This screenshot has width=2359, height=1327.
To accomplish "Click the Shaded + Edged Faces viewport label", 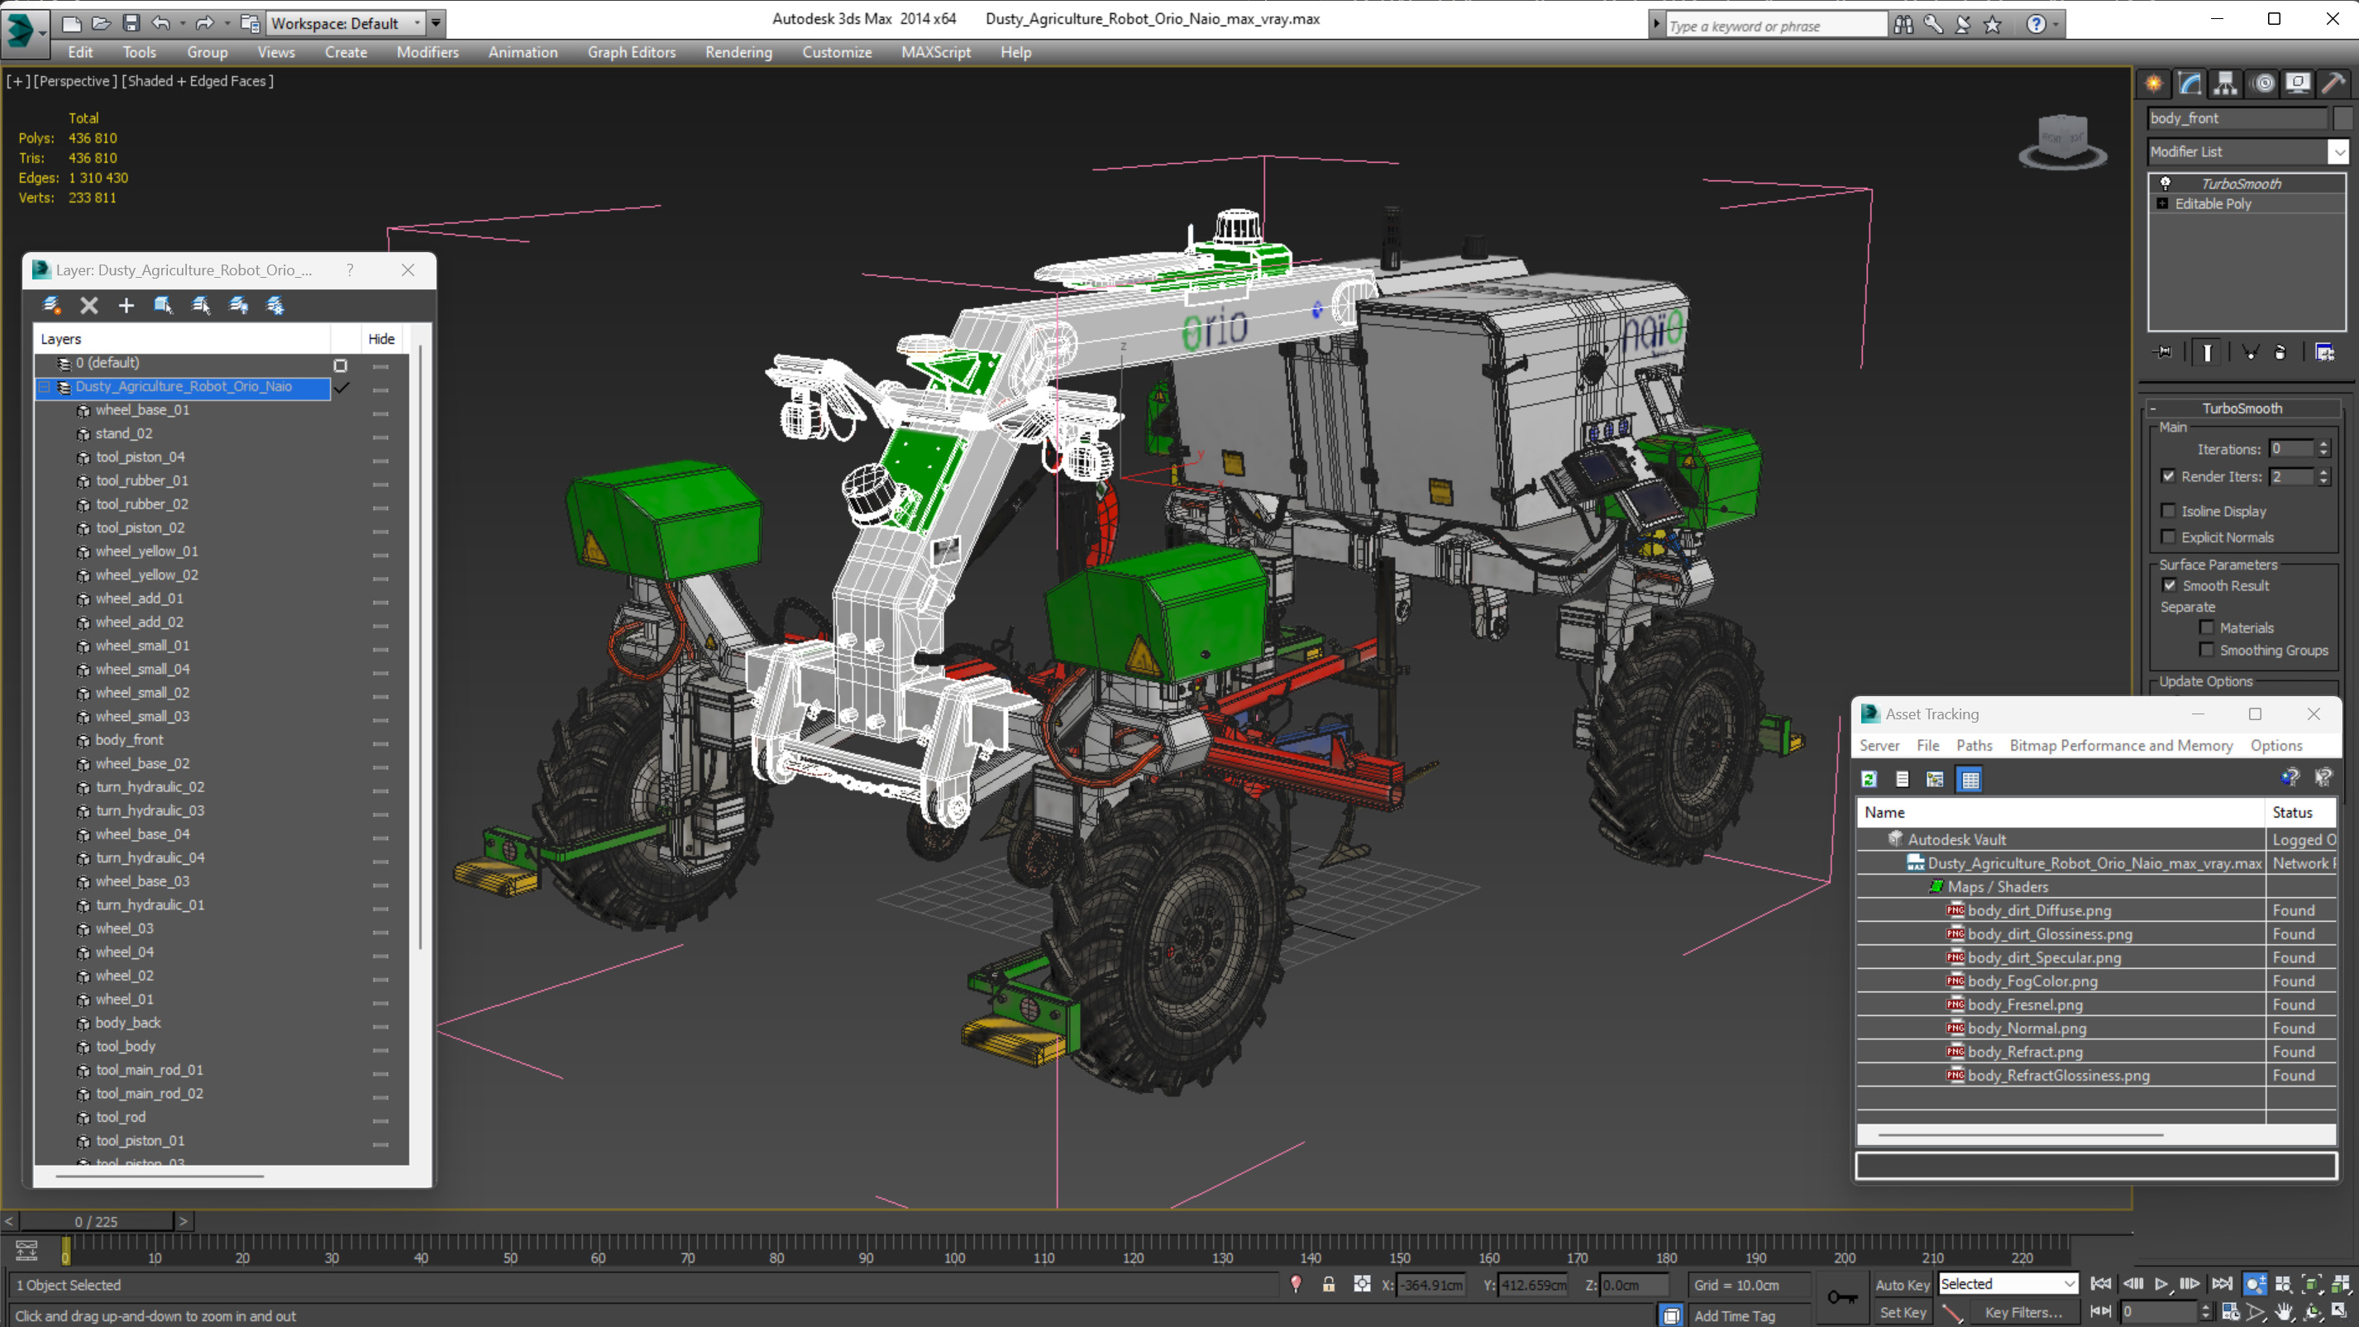I will [x=198, y=80].
